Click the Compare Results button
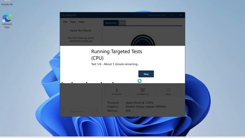This screenshot has width=245, height=138. click(77, 111)
